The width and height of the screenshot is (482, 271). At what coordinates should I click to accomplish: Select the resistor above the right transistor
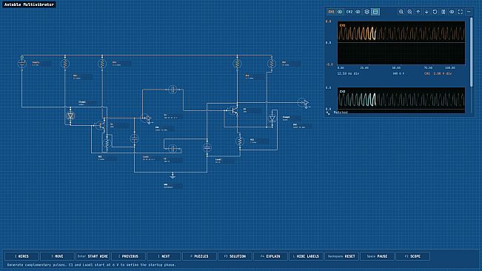click(237, 64)
